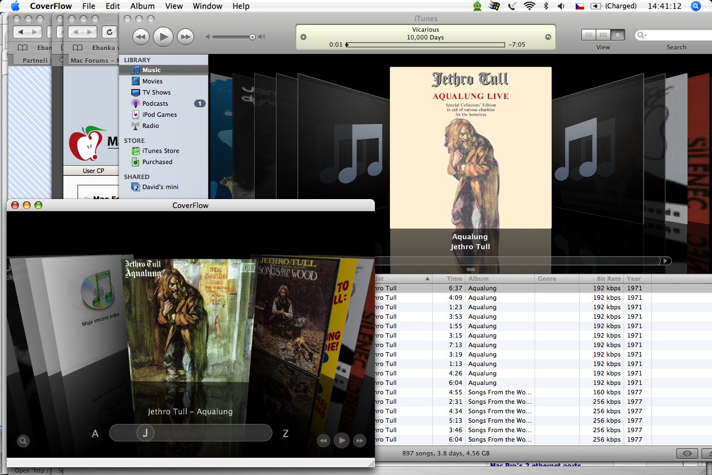This screenshot has height=475, width=712.
Task: Select Podcasts in iTunes sidebar
Action: (x=164, y=103)
